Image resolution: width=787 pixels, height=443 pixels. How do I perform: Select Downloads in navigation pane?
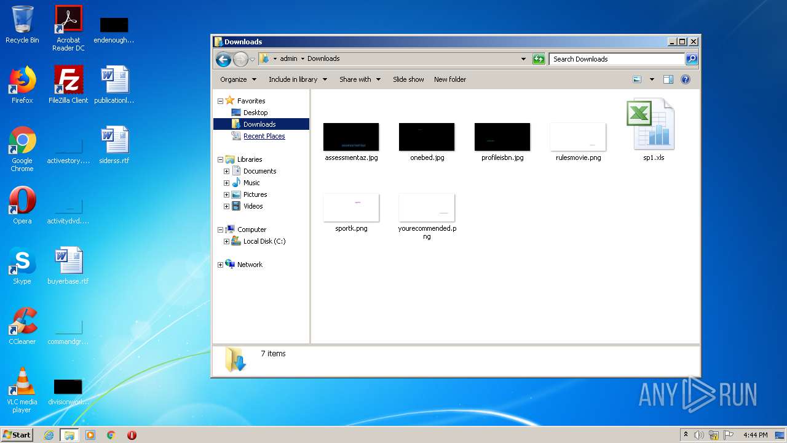click(x=259, y=124)
